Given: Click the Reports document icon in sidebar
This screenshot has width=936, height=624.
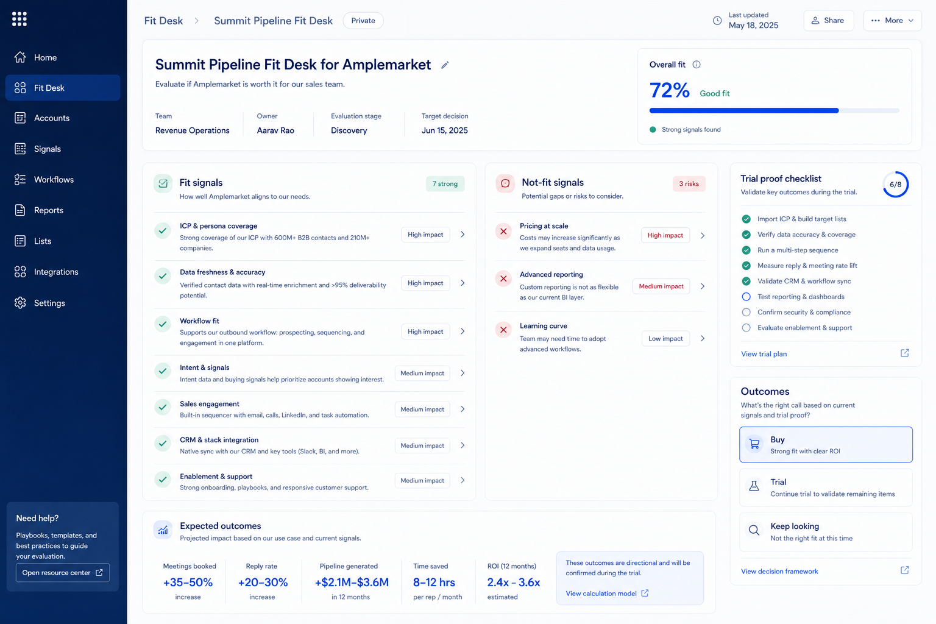Looking at the screenshot, I should pos(20,210).
